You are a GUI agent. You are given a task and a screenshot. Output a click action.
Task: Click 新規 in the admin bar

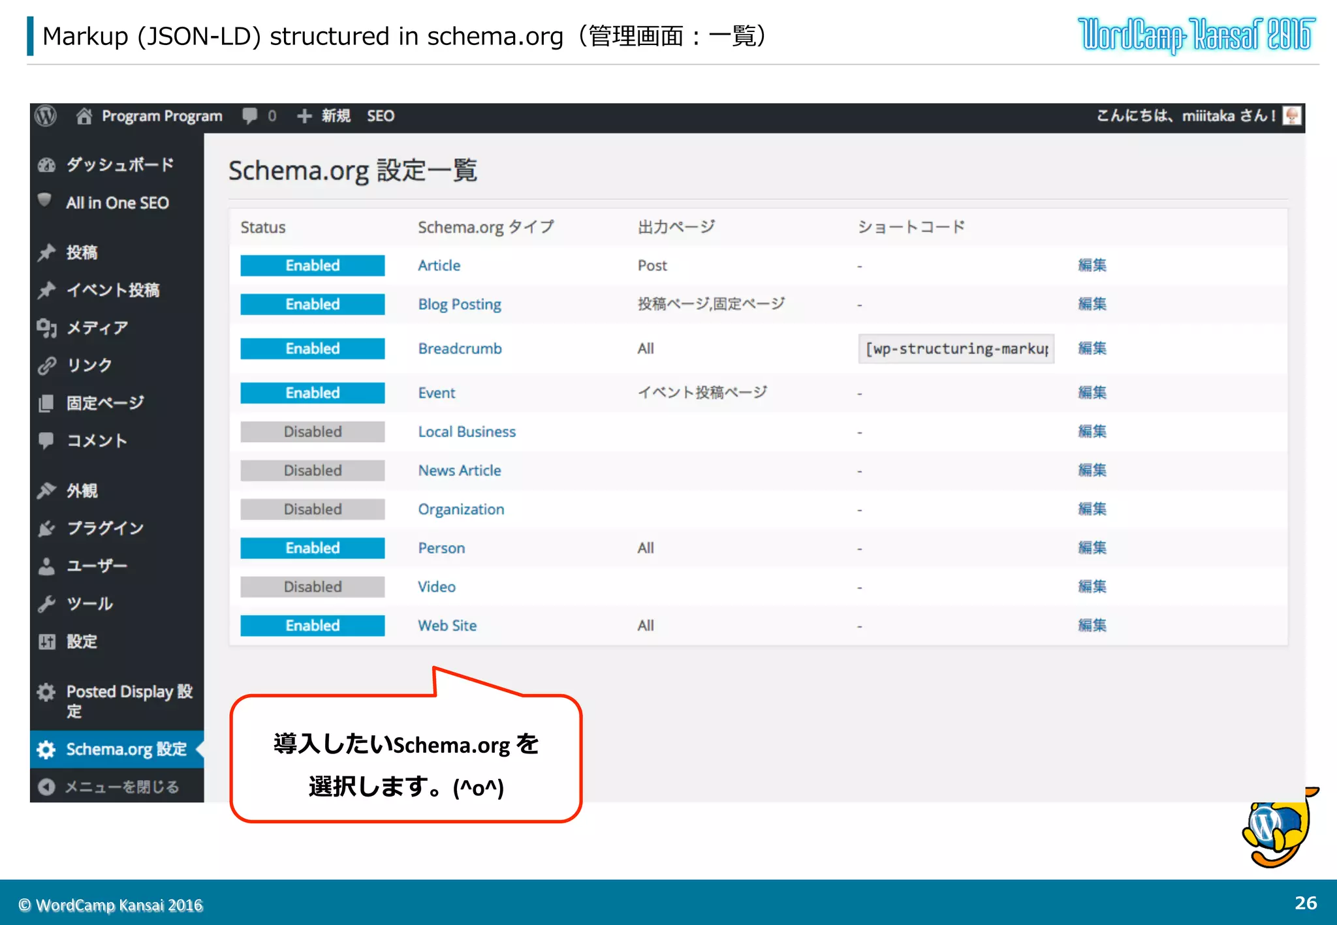click(x=336, y=116)
